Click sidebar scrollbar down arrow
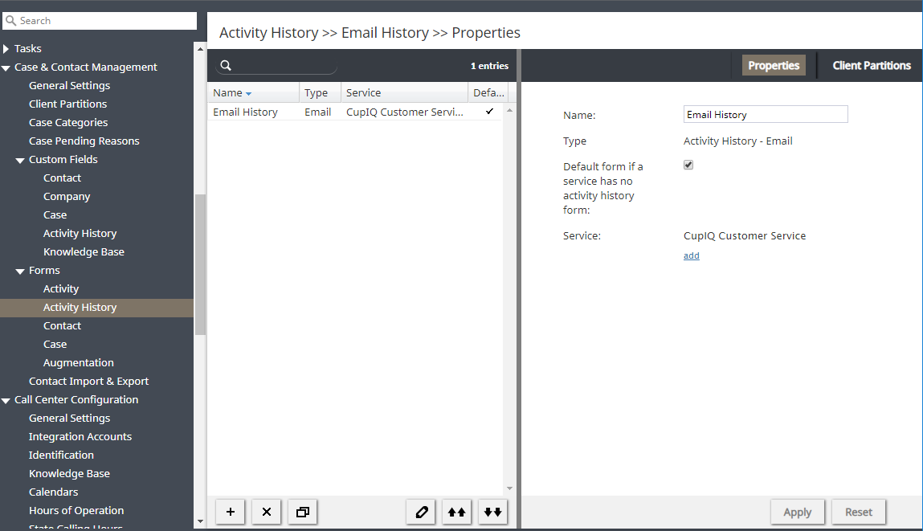This screenshot has height=531, width=923. [x=200, y=521]
